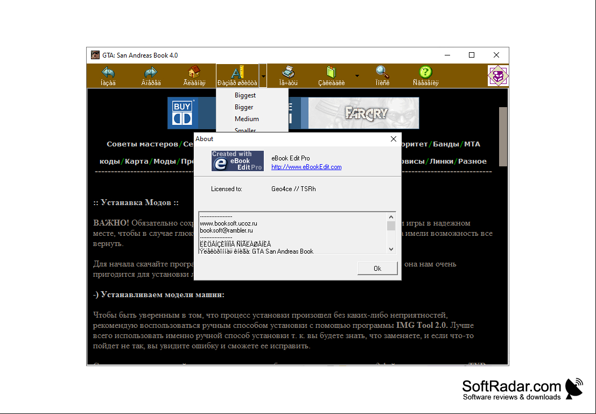Click the BUY Dolby banner image
Image resolution: width=596 pixels, height=414 pixels.
183,113
